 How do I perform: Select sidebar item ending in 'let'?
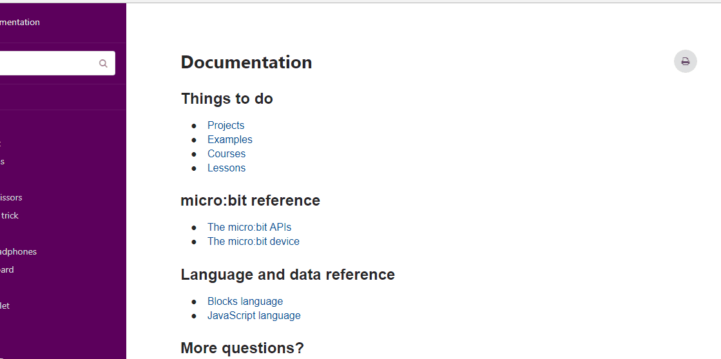[5, 306]
